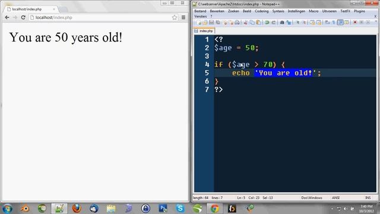
Task: Click the Open file icon in Notepad++ toolbar
Action: (x=205, y=23)
